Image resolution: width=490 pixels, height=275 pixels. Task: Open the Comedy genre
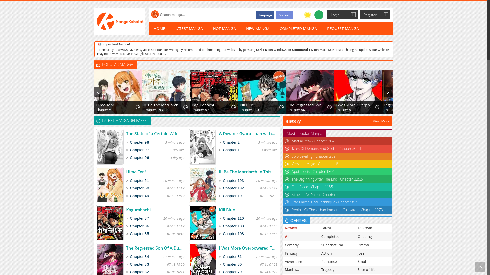click(292, 245)
